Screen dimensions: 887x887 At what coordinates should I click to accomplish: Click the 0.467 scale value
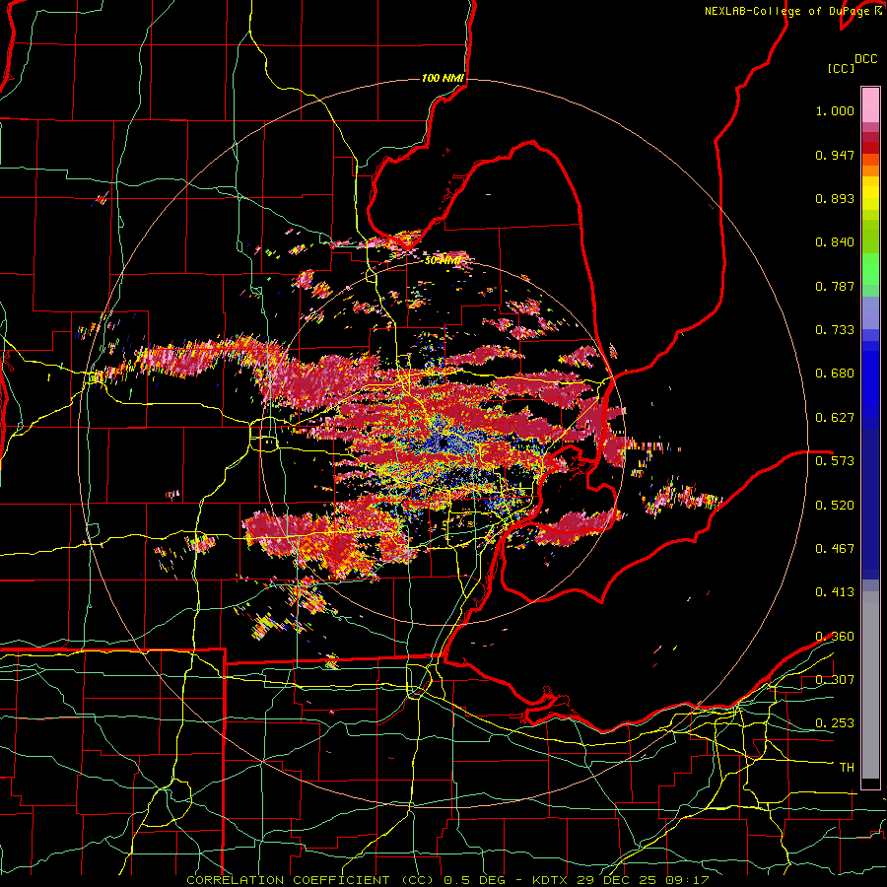click(x=835, y=549)
